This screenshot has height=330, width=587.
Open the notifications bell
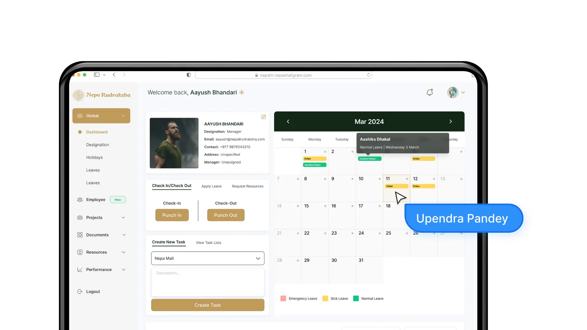point(429,92)
